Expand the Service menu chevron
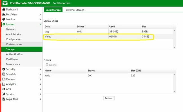Screen dimensions: 183x112 tap(40, 94)
